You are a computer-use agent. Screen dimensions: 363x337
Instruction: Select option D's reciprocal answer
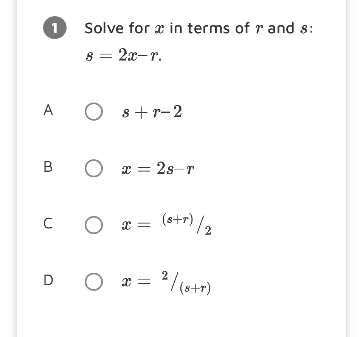click(166, 282)
